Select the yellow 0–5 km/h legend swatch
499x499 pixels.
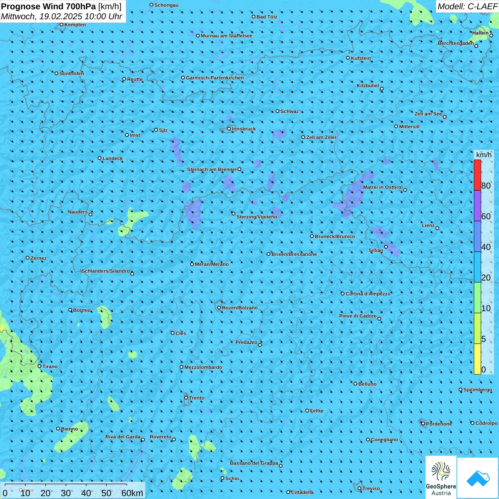(x=477, y=359)
